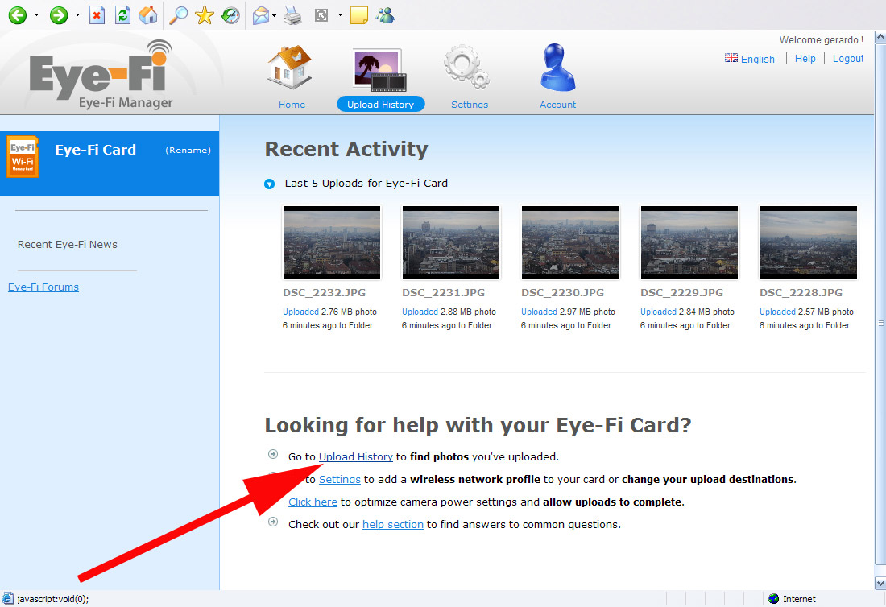Open the Mail icon dropdown arrow
Image resolution: width=886 pixels, height=607 pixels.
click(x=275, y=15)
